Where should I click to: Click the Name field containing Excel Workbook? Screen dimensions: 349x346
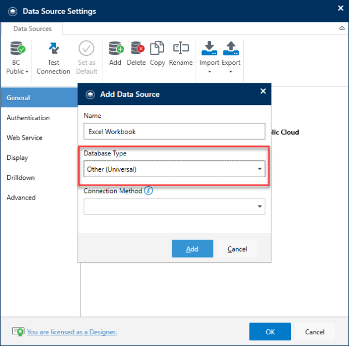pos(174,131)
